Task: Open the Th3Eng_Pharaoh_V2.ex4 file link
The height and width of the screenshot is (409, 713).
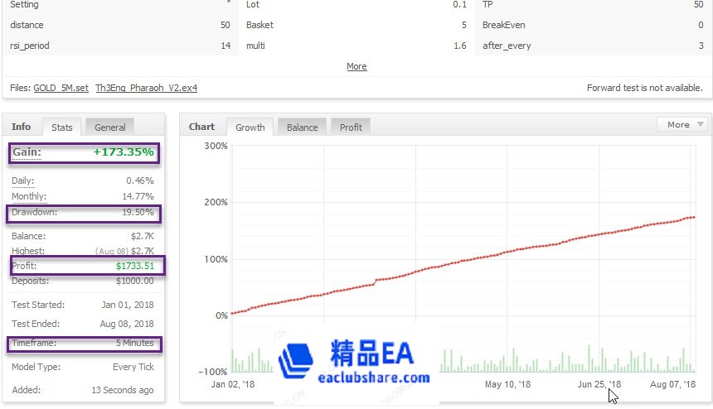Action: click(x=146, y=88)
